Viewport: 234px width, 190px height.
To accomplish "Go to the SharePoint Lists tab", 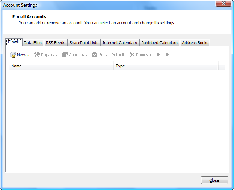I will pyautogui.click(x=84, y=43).
